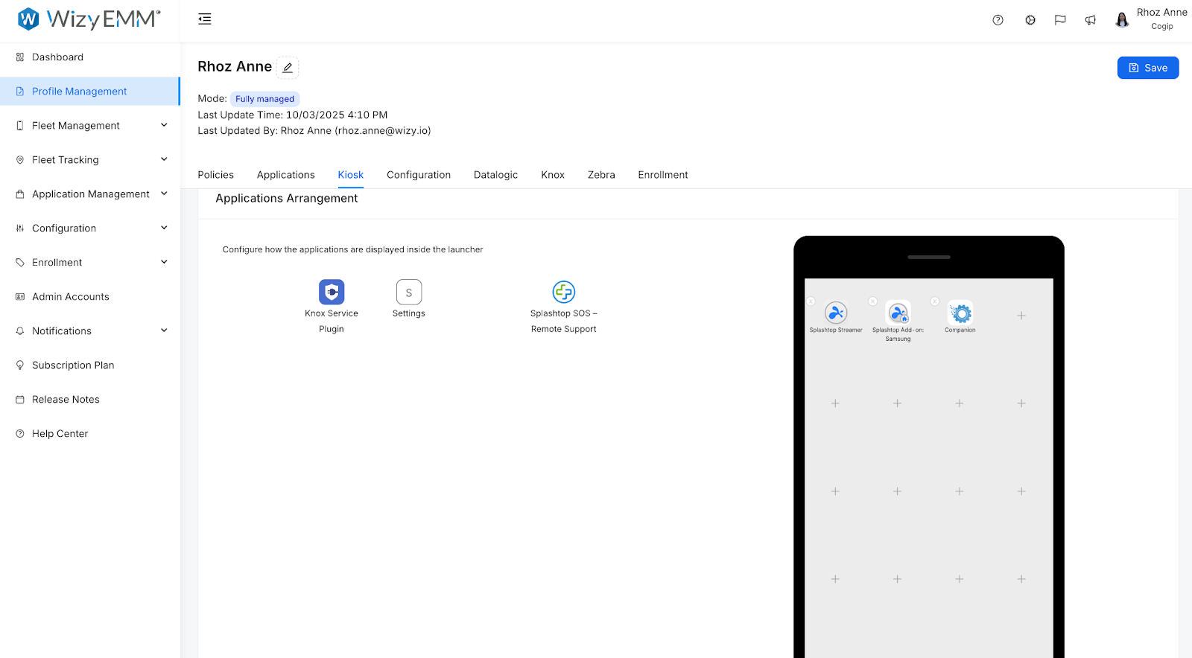This screenshot has width=1192, height=658.
Task: Open the Configuration tab in the profile
Action: coord(419,175)
